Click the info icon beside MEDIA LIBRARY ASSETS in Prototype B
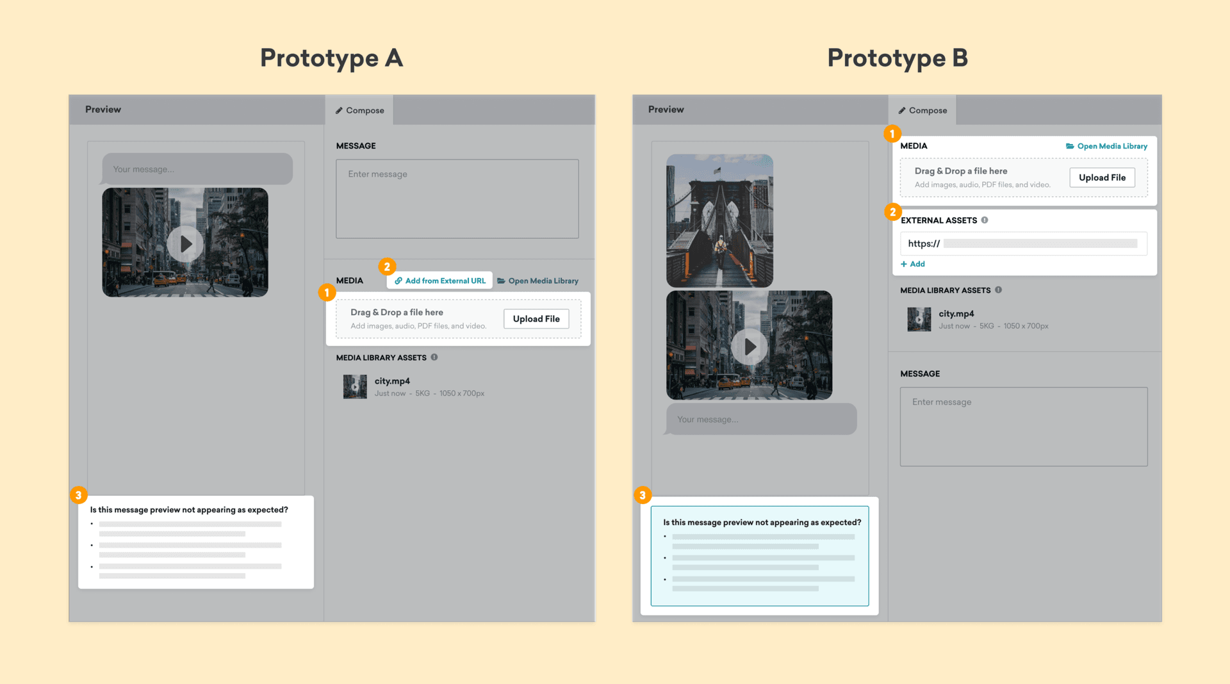Screen dimensions: 1230x684 point(997,290)
